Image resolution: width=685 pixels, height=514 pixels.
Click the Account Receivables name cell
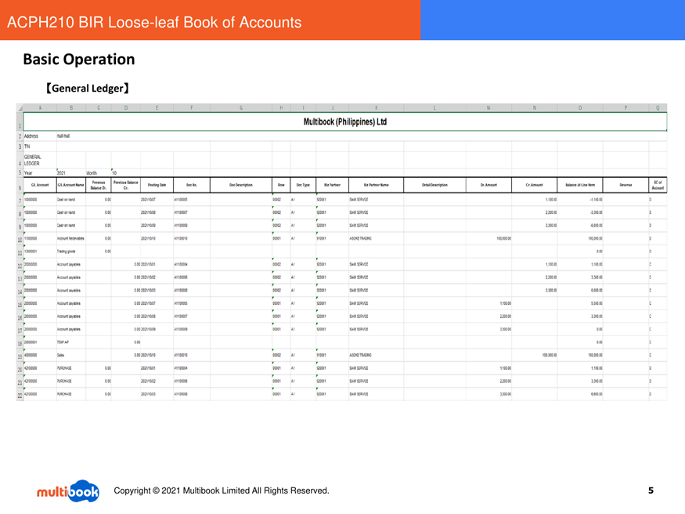pos(70,239)
